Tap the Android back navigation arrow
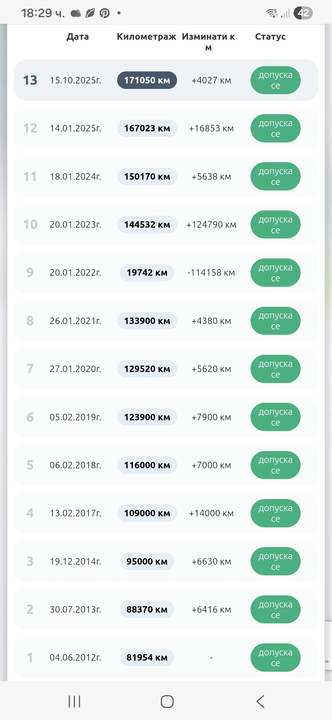The image size is (332, 720). (260, 702)
